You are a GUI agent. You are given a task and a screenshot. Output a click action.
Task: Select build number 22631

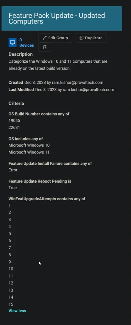pos(14,127)
